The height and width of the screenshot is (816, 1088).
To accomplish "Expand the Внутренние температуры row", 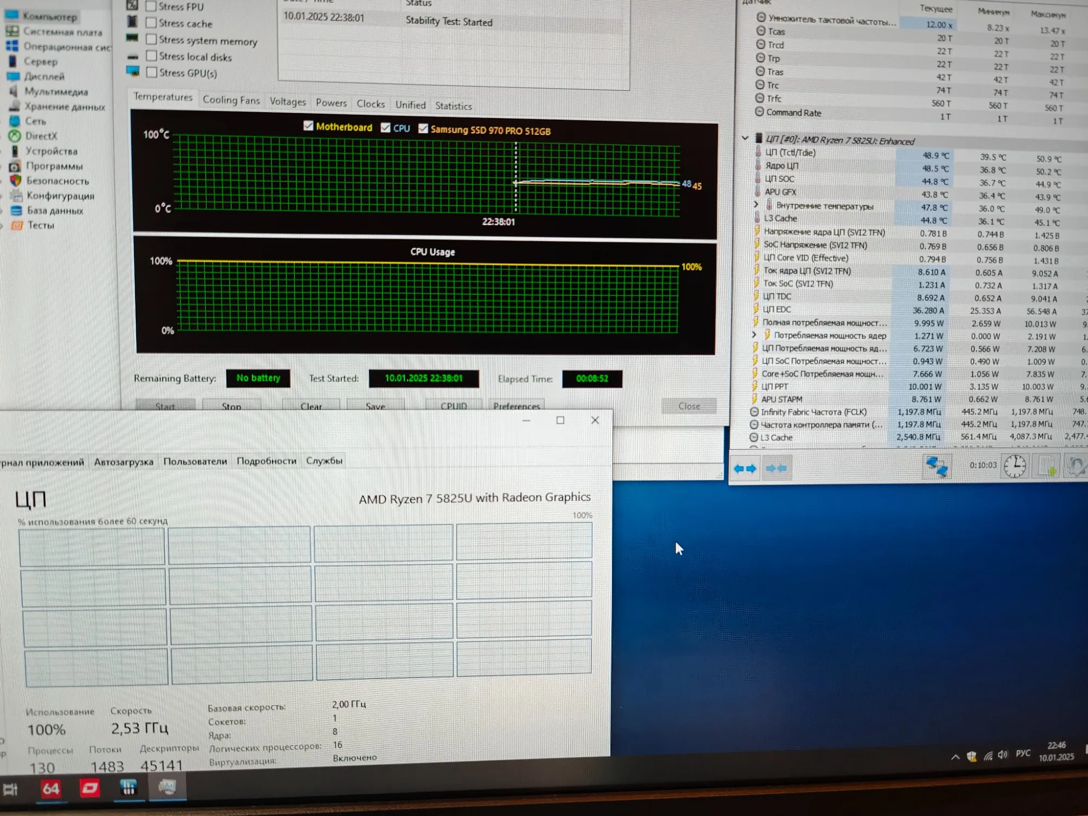I will click(756, 205).
